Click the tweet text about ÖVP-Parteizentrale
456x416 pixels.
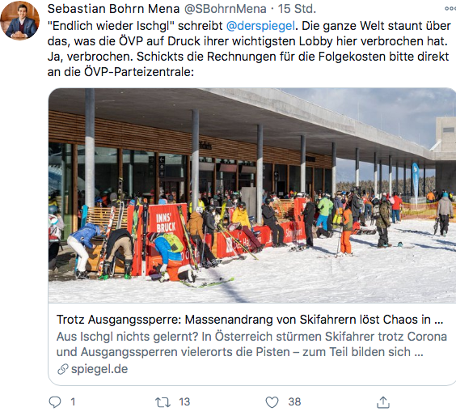[x=249, y=49]
